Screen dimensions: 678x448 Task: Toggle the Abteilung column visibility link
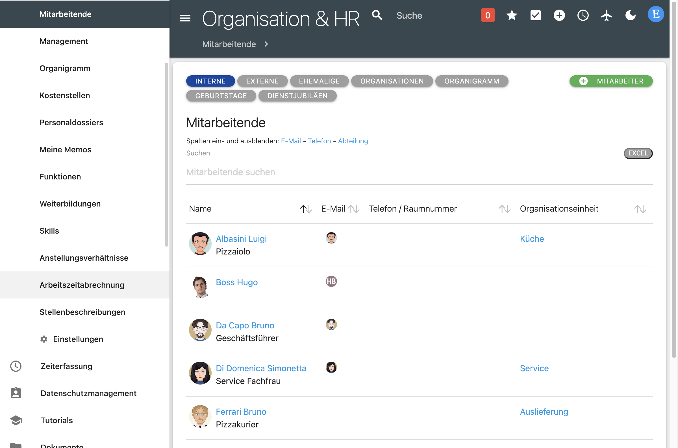pyautogui.click(x=353, y=141)
